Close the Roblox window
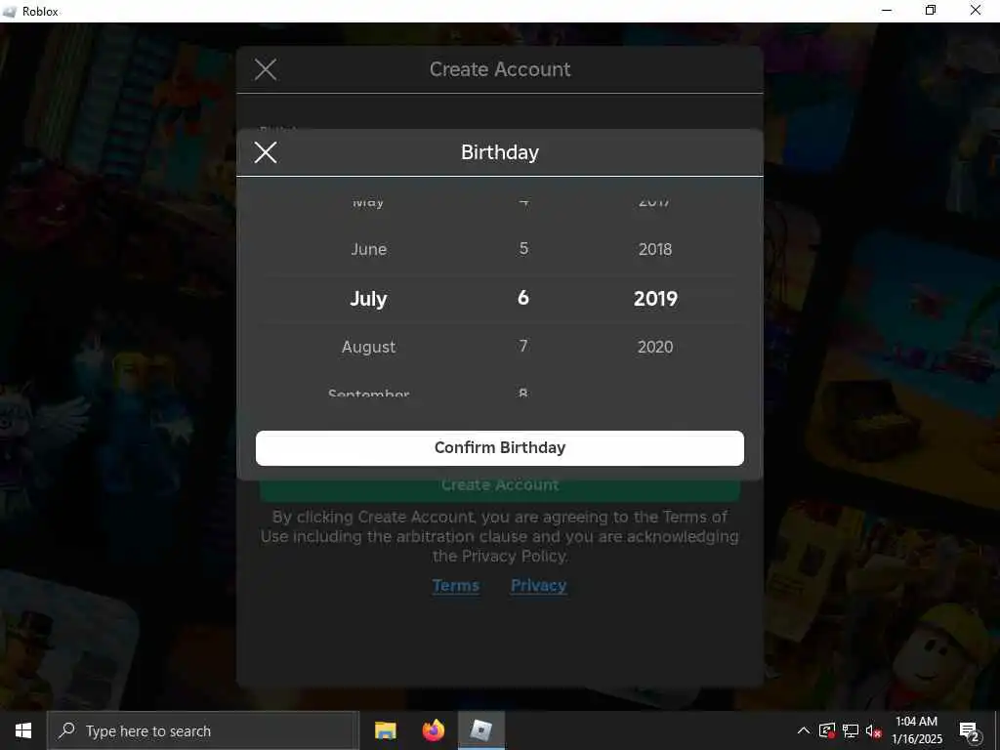The width and height of the screenshot is (1000, 750). pos(976,11)
